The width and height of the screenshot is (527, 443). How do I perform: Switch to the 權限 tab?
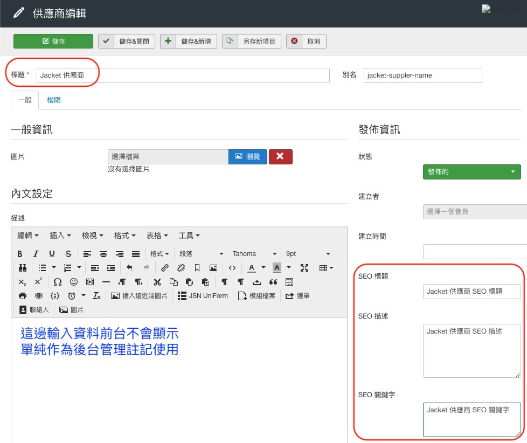tap(54, 100)
